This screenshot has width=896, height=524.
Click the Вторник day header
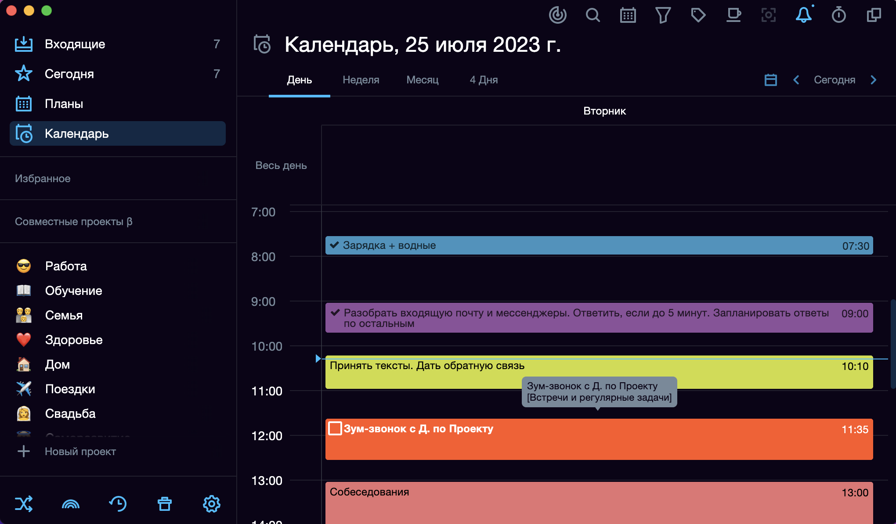tap(604, 111)
